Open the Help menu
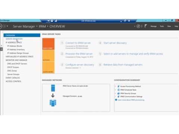The width and height of the screenshot is (179, 134). coord(176,26)
